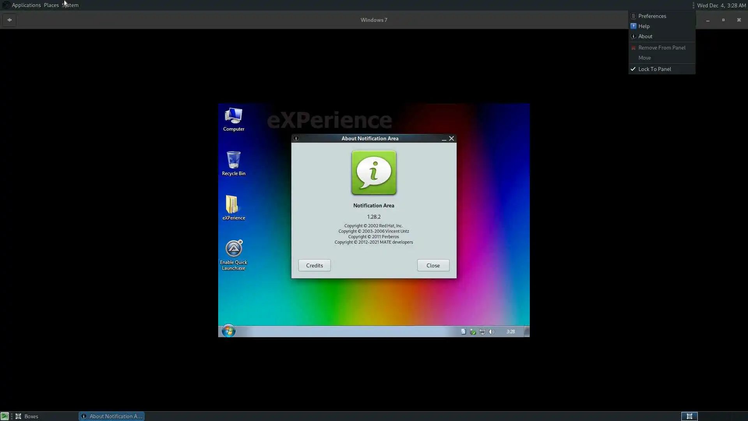Click the safely remove hardware tray icon
The width and height of the screenshot is (748, 421).
473,332
